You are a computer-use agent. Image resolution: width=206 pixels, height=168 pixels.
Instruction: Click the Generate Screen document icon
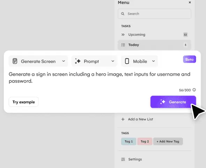pos(15,61)
